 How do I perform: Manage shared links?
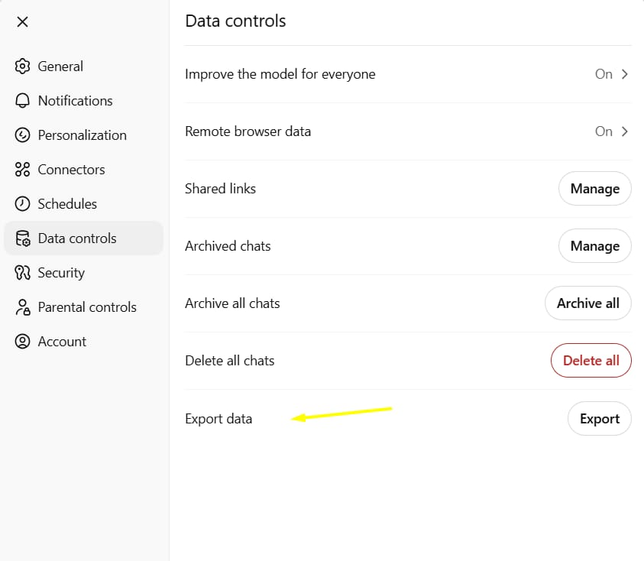[594, 189]
